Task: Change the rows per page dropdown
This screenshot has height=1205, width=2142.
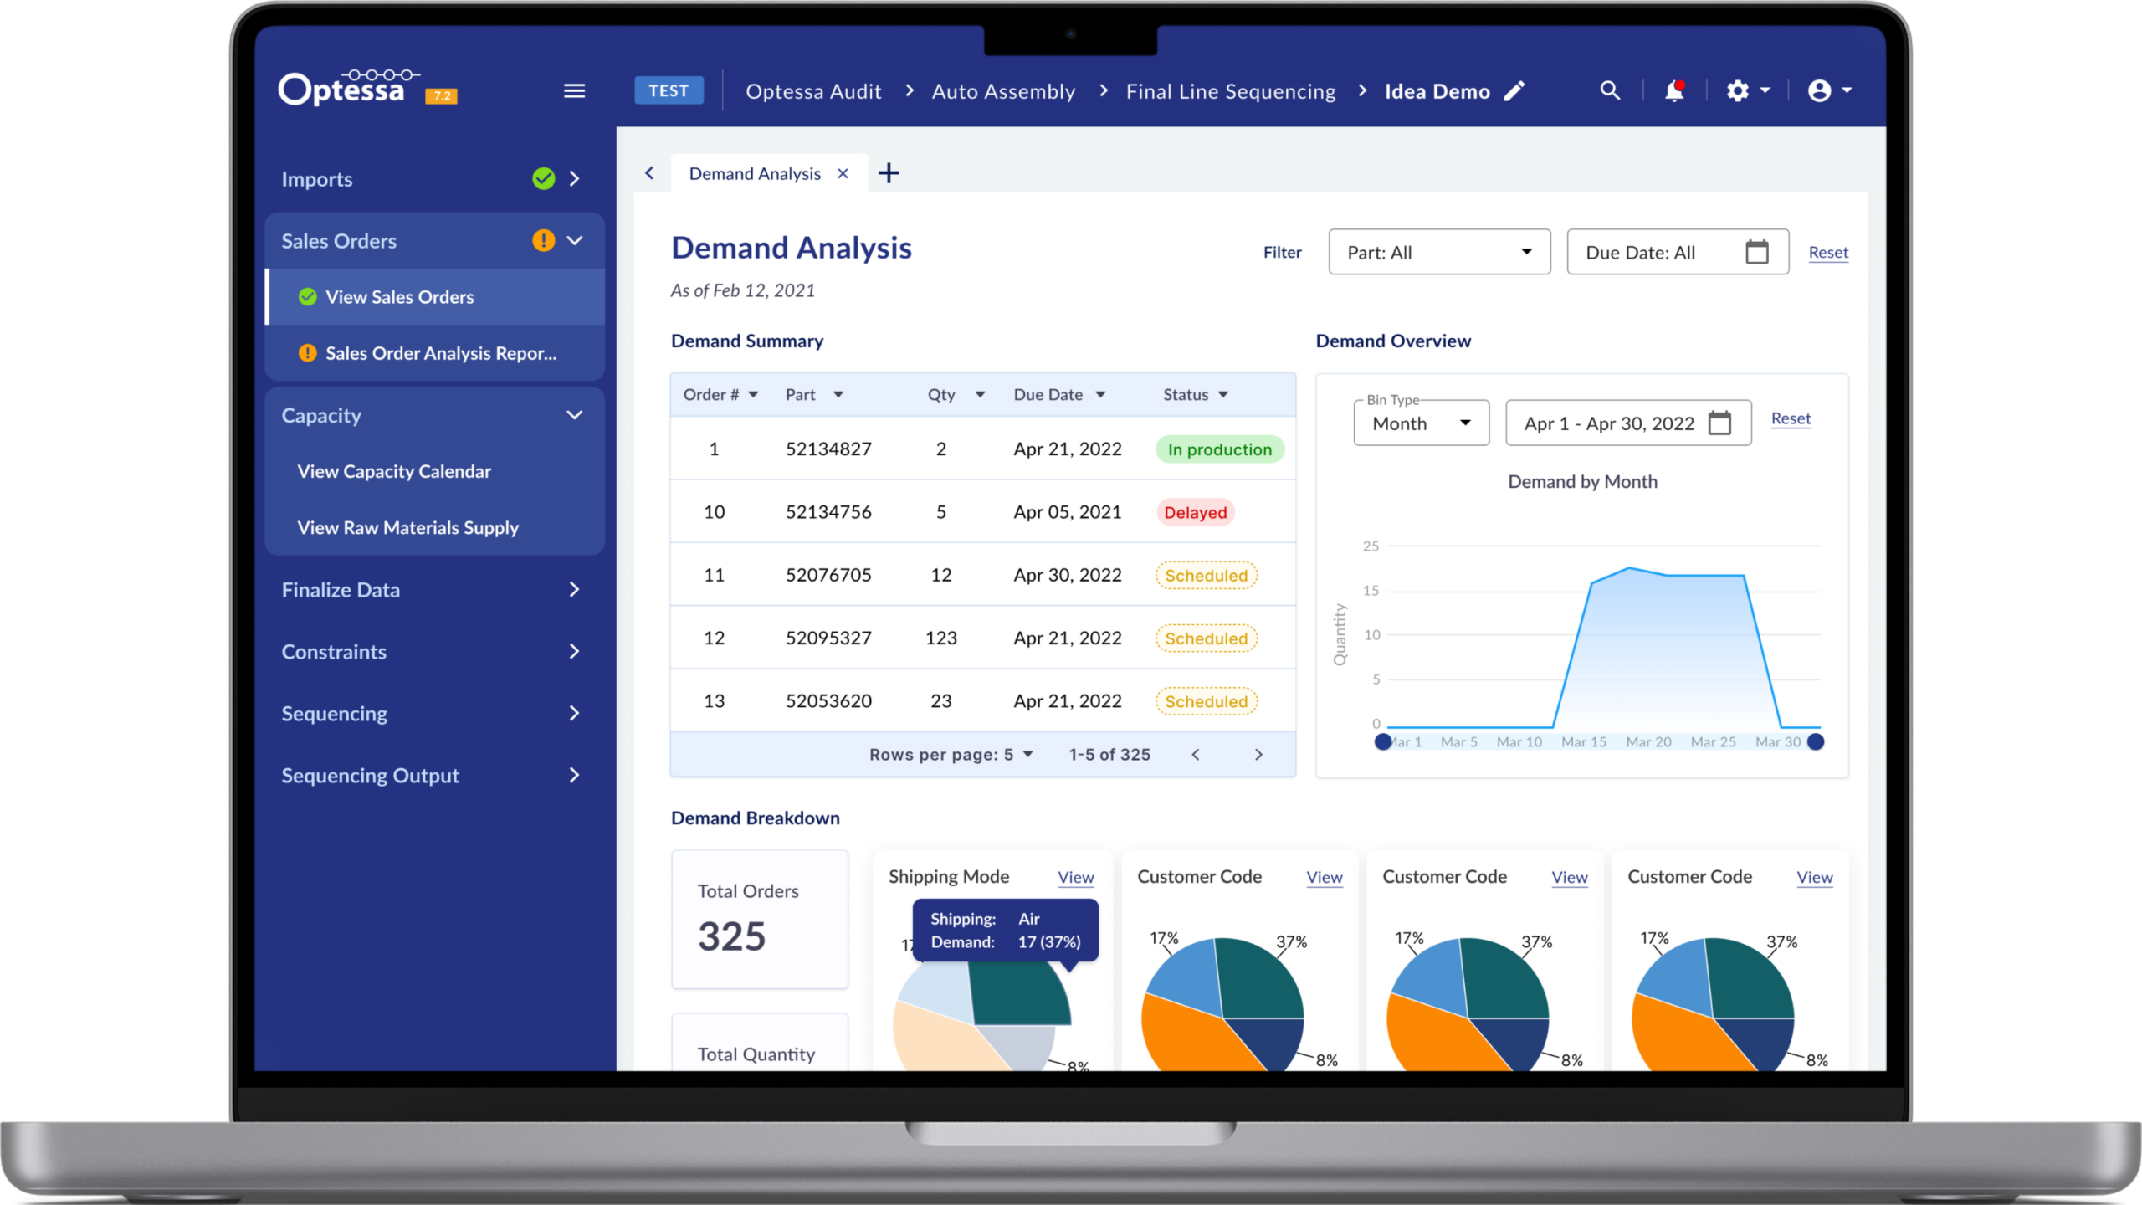Action: pos(1019,755)
